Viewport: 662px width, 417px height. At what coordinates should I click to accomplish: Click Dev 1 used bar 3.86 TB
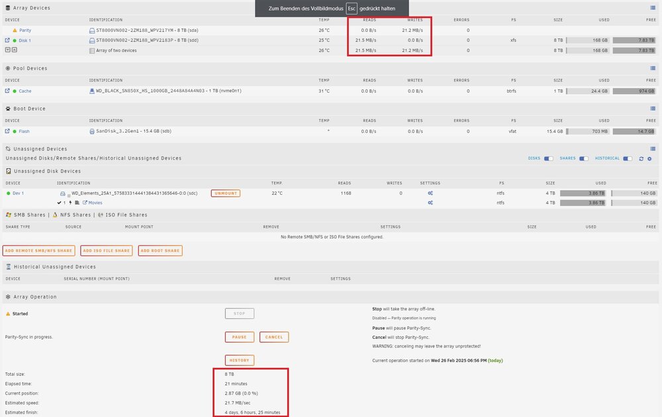tap(582, 193)
